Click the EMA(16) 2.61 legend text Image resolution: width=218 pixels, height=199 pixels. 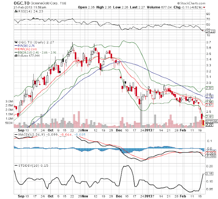tap(27, 49)
